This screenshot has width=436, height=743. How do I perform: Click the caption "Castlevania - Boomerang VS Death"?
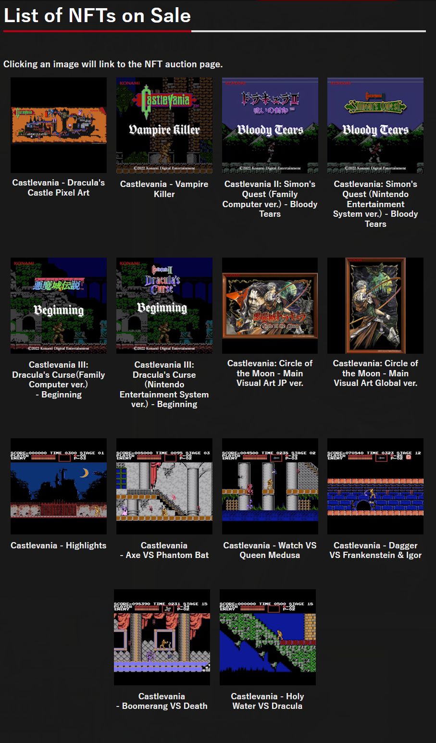pyautogui.click(x=162, y=701)
